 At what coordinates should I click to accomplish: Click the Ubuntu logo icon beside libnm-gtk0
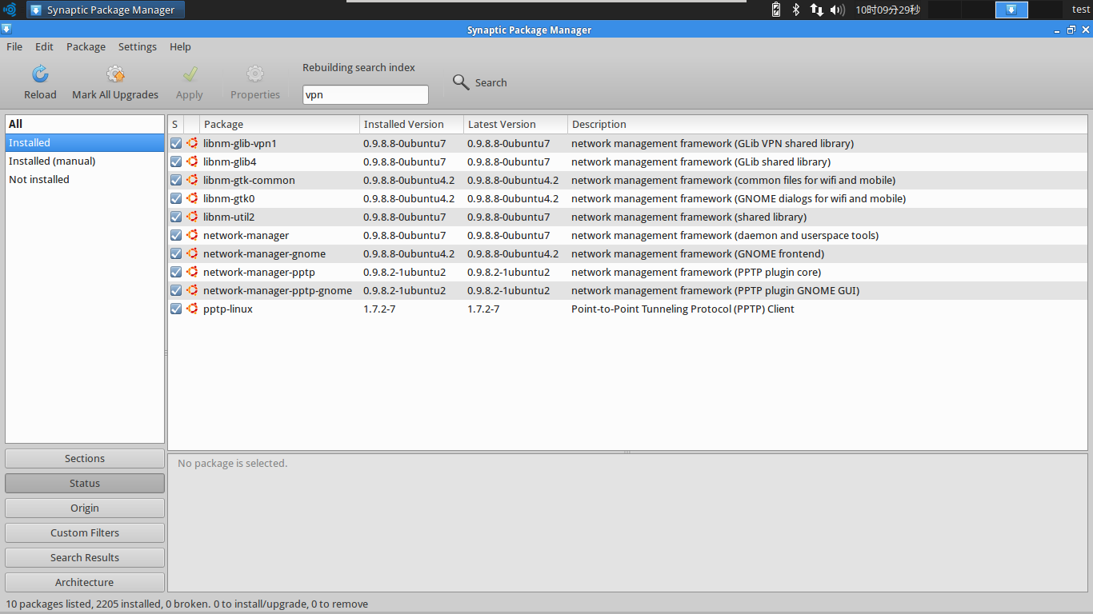click(192, 198)
